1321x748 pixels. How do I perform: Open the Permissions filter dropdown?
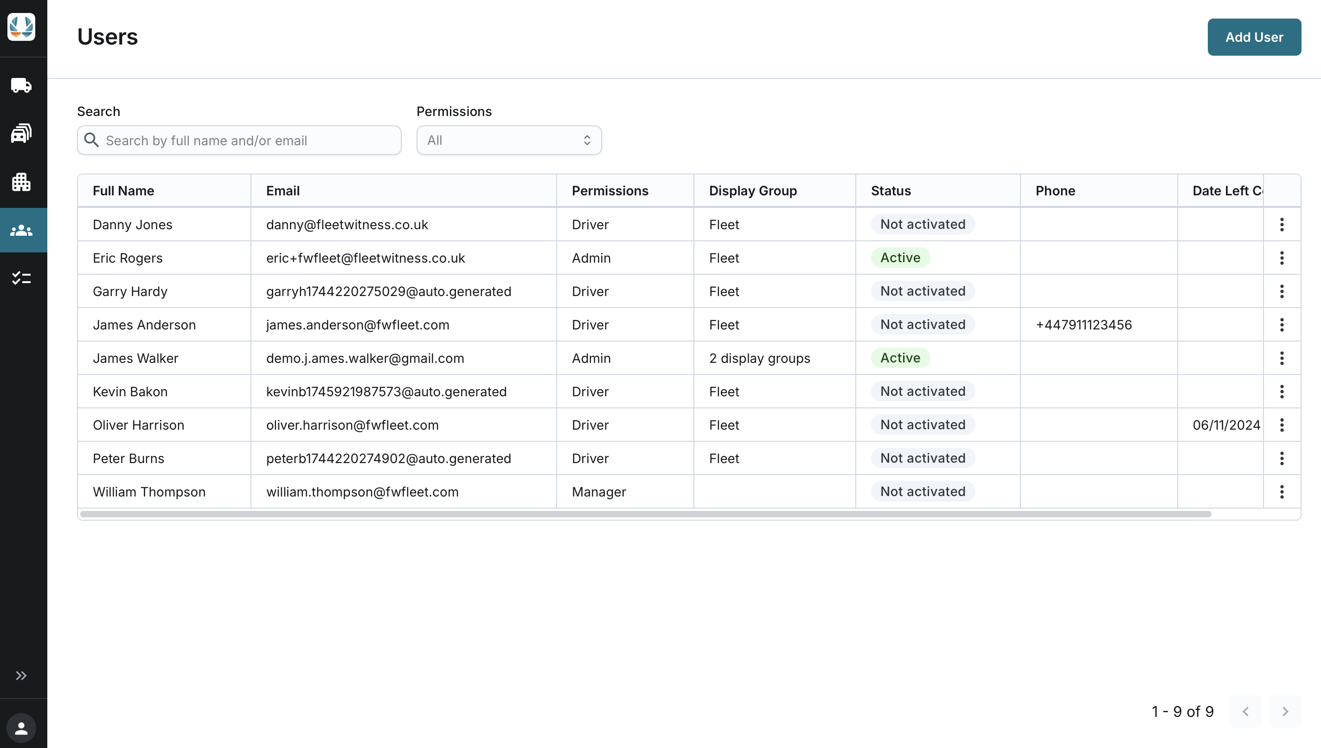pyautogui.click(x=508, y=140)
